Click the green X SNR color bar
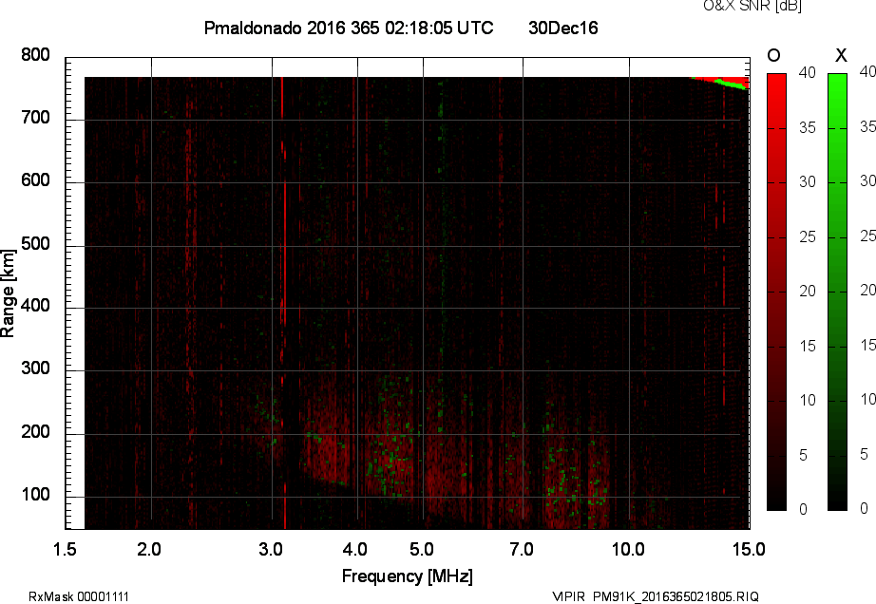 (837, 292)
